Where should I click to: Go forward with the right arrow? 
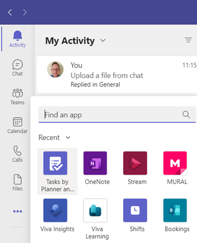pyautogui.click(x=25, y=12)
